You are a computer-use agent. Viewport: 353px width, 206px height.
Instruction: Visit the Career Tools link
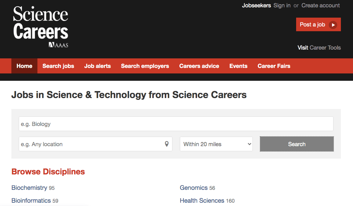tap(325, 48)
